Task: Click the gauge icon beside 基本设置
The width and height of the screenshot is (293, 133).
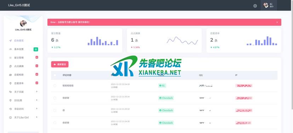Action: click(x=11, y=49)
